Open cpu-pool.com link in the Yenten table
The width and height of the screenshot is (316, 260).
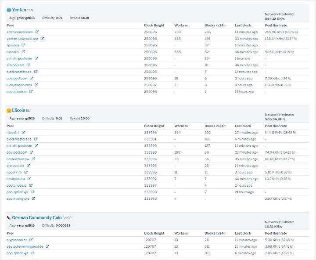pyautogui.click(x=17, y=79)
